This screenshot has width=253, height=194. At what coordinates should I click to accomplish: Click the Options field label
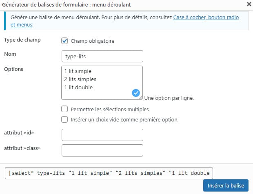point(13,69)
